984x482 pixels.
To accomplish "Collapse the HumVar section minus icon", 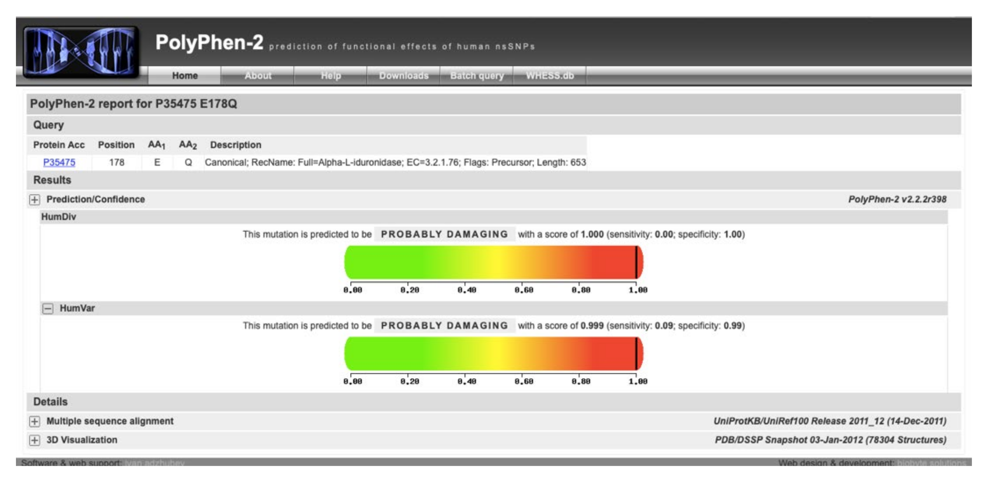I will [x=48, y=308].
